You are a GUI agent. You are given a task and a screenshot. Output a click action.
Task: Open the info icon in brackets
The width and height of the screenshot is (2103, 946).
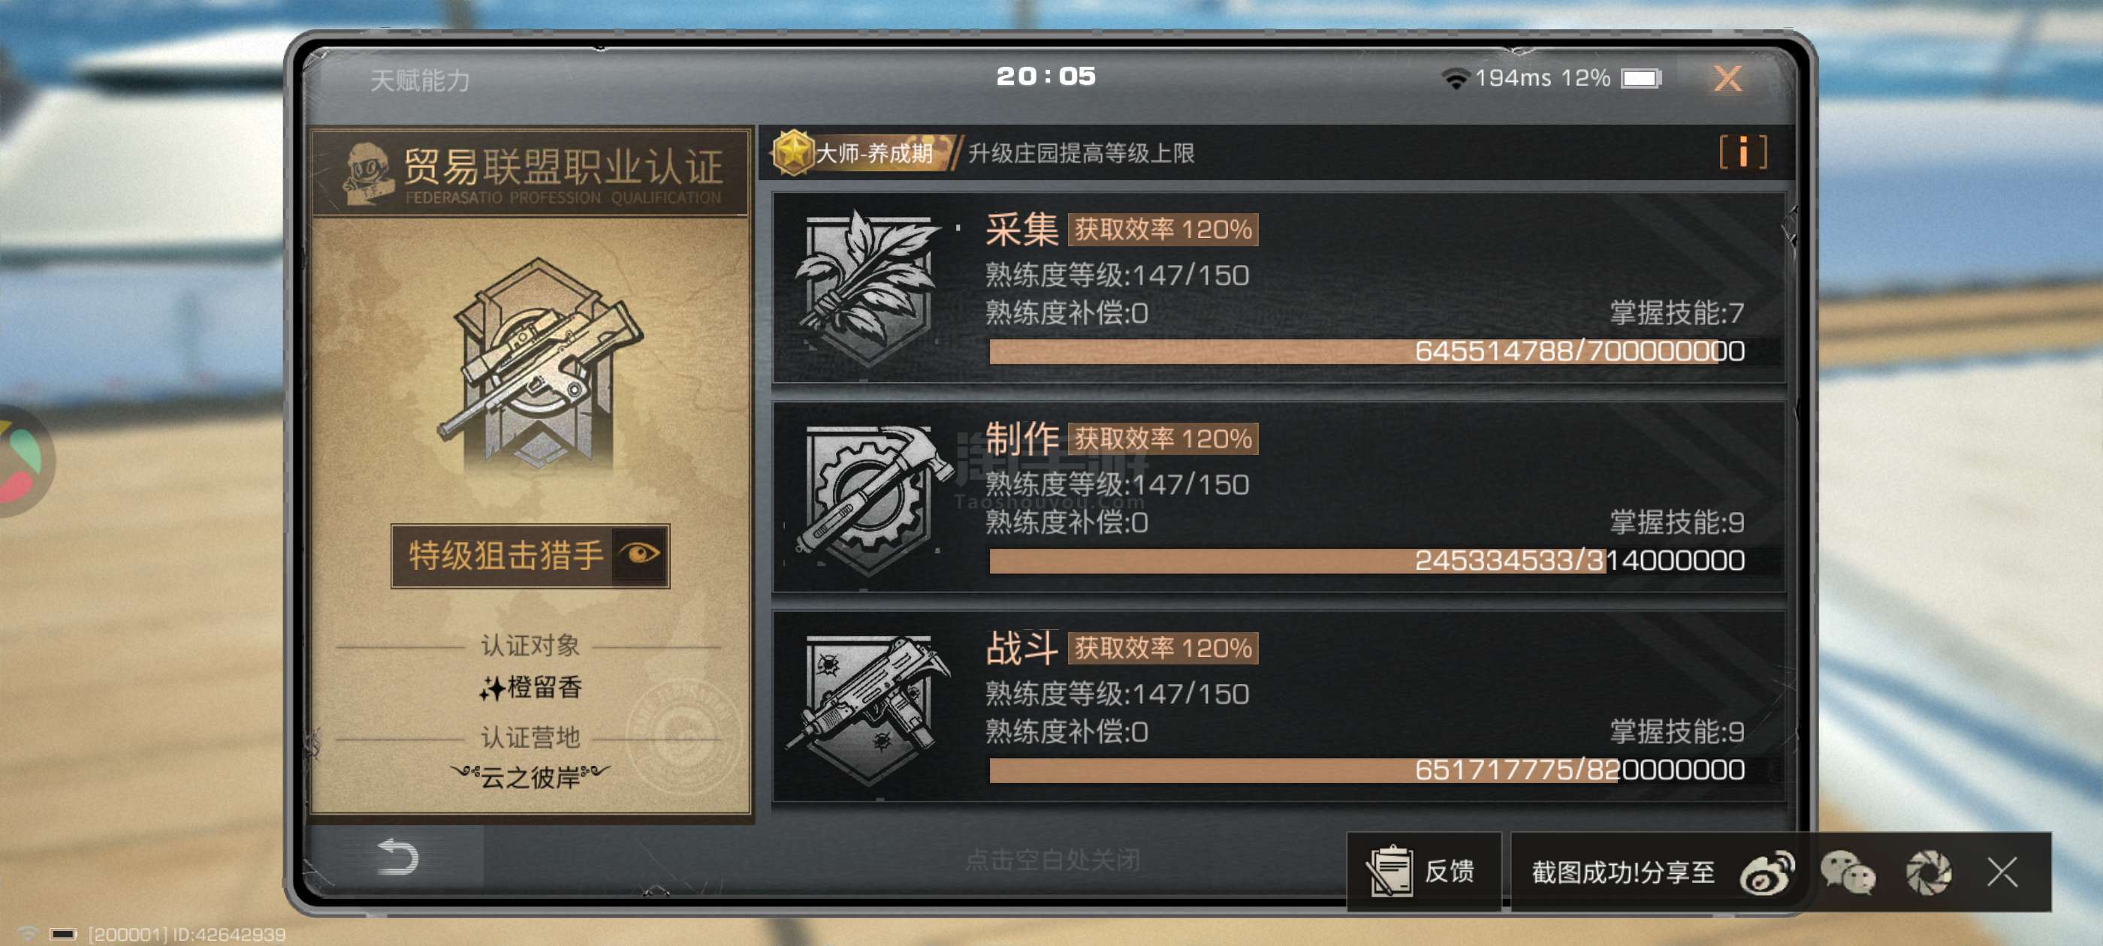(1743, 152)
